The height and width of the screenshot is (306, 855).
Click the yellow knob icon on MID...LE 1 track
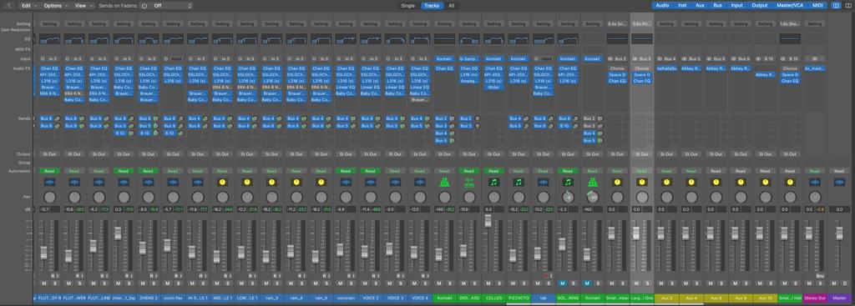point(222,182)
